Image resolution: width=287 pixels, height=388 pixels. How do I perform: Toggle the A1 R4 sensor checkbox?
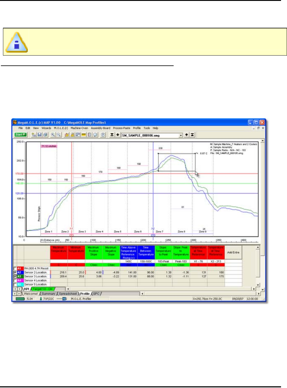point(15,269)
